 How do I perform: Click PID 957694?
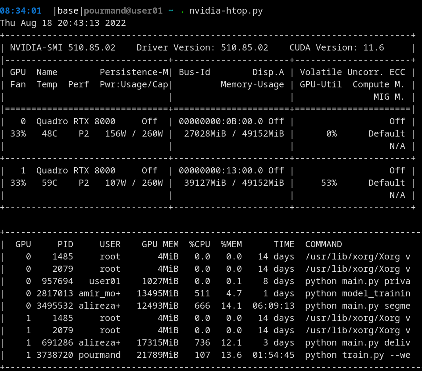58,281
